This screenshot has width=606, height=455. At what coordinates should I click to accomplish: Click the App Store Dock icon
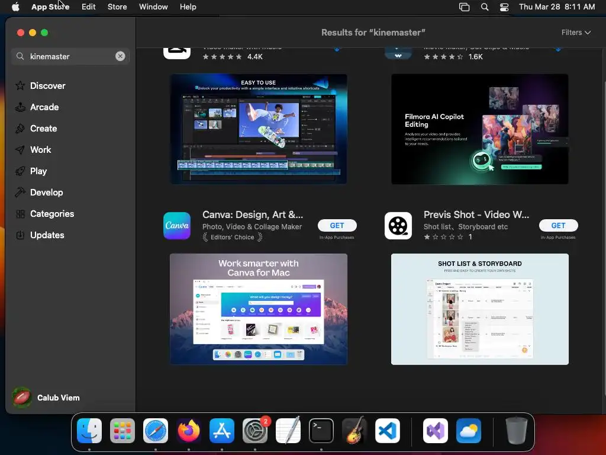[222, 431]
